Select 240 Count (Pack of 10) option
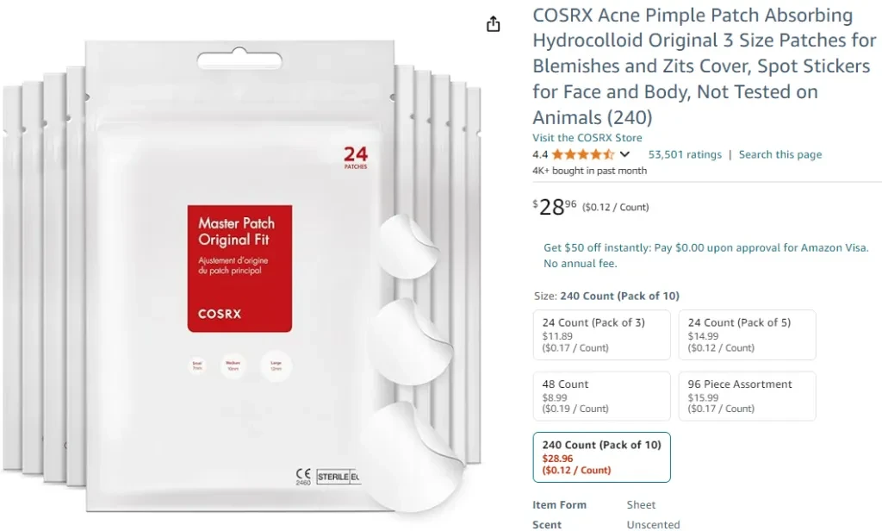Screen dimensions: 882x531 point(601,457)
